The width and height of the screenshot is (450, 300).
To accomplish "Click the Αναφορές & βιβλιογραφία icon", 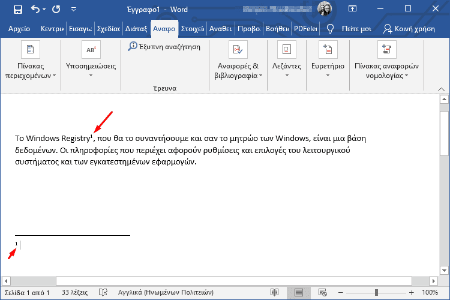I will click(238, 49).
